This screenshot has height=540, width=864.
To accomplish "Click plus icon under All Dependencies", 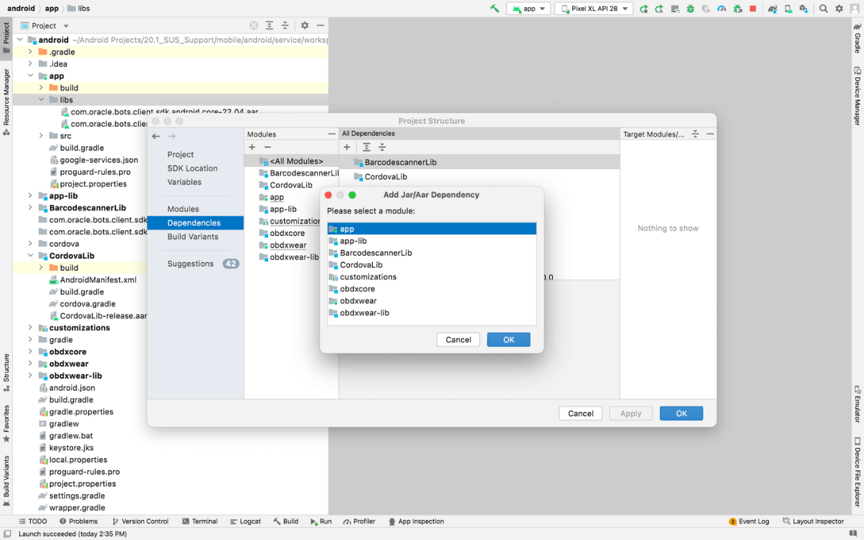I will (347, 147).
